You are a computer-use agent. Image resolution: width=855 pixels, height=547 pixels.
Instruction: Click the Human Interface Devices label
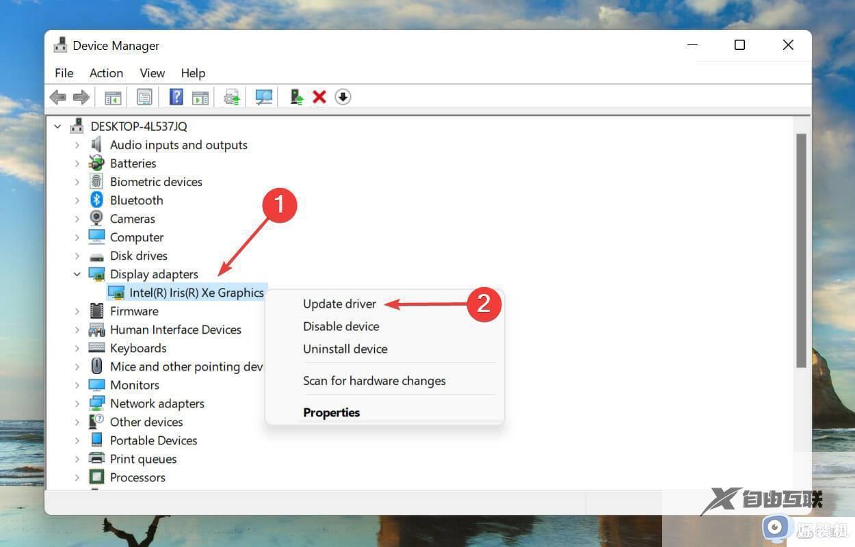pos(176,330)
